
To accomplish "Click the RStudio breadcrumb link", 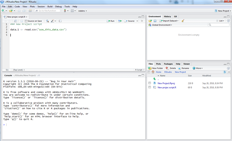I will (x=168, y=72).
